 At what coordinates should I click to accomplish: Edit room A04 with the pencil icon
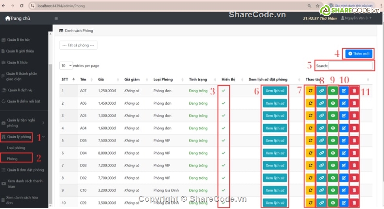[x=344, y=128]
